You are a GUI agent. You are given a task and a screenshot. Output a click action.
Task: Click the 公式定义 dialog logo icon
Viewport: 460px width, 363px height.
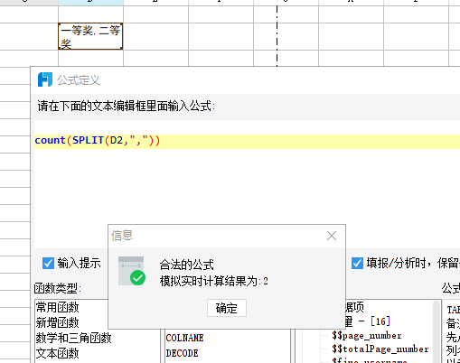[45, 79]
